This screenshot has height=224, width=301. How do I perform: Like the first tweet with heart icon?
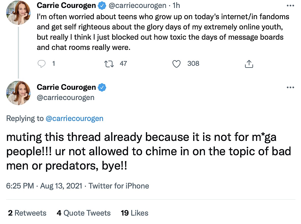click(x=177, y=64)
